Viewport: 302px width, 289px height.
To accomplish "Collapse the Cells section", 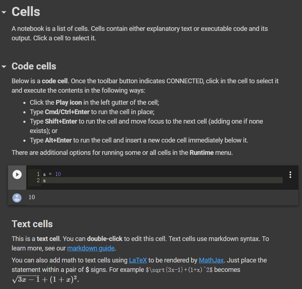I will (x=4, y=13).
